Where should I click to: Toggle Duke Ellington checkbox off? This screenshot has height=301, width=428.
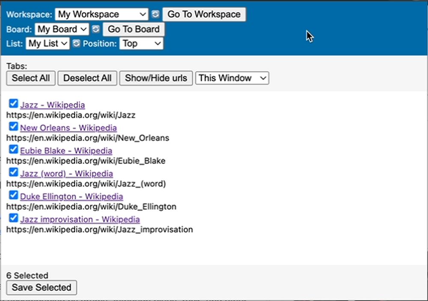click(13, 195)
